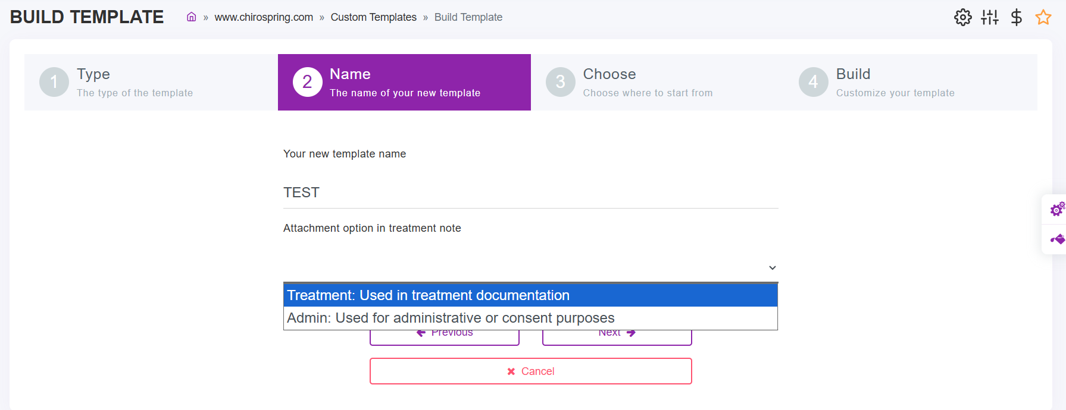Click the home icon in breadcrumb

pyautogui.click(x=191, y=17)
